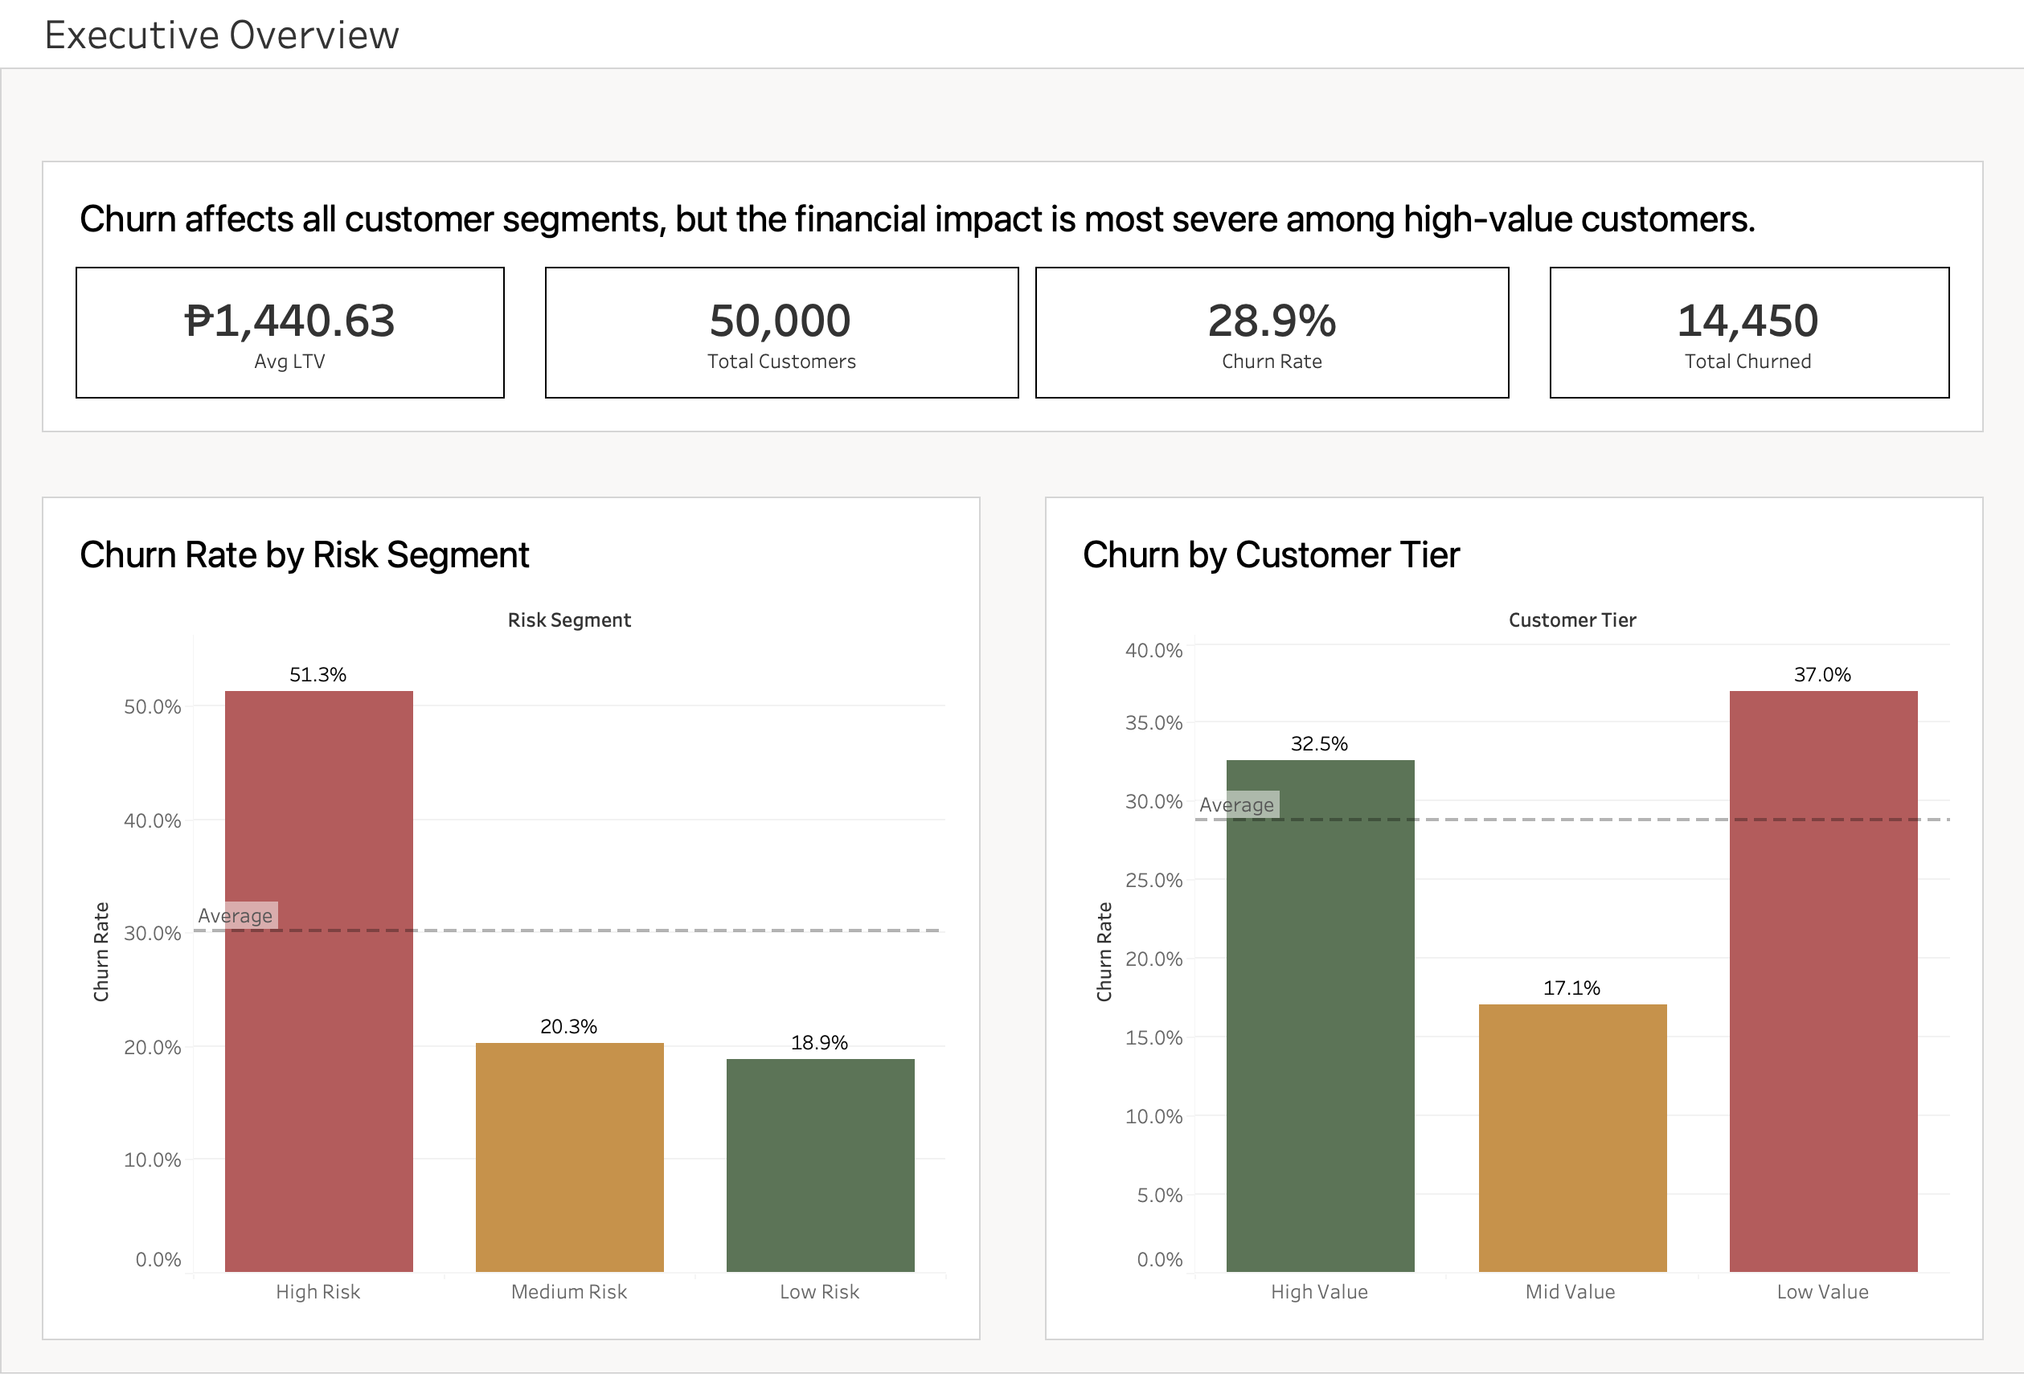Image resolution: width=2024 pixels, height=1374 pixels.
Task: Click the Low Value axis label
Action: coord(1823,1292)
